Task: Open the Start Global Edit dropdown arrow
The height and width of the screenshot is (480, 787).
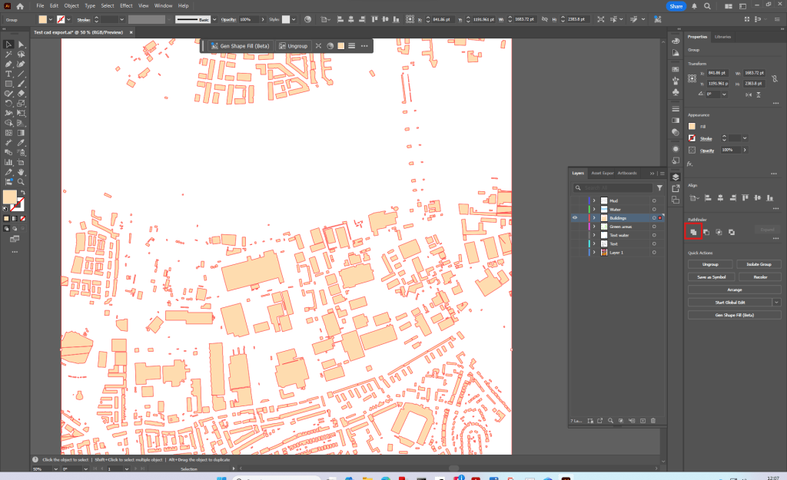Action: point(776,303)
